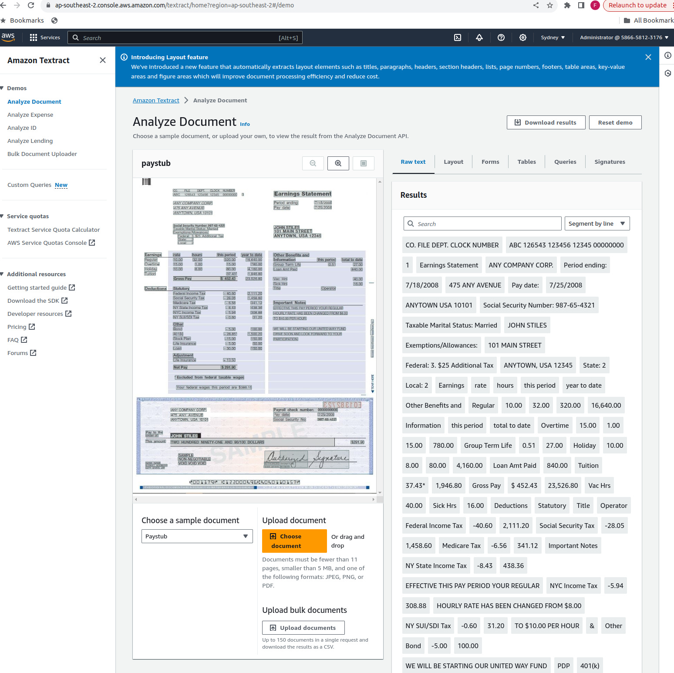Switch to the Queries tab
Image resolution: width=674 pixels, height=673 pixels.
565,162
